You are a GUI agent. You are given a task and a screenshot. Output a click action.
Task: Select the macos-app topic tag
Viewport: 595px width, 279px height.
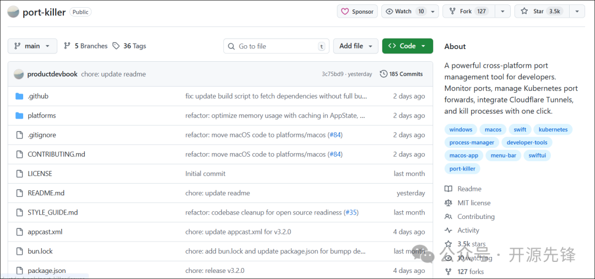[464, 155]
